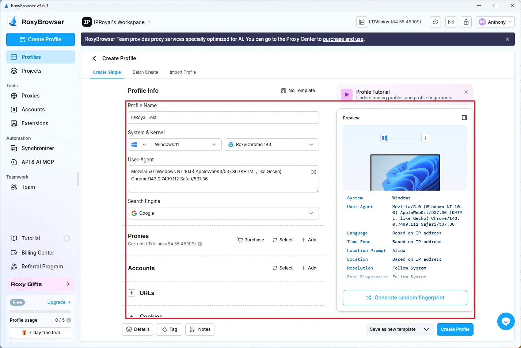The height and width of the screenshot is (348, 521).
Task: Play the Profile Tutorial video icon
Action: coord(347,95)
